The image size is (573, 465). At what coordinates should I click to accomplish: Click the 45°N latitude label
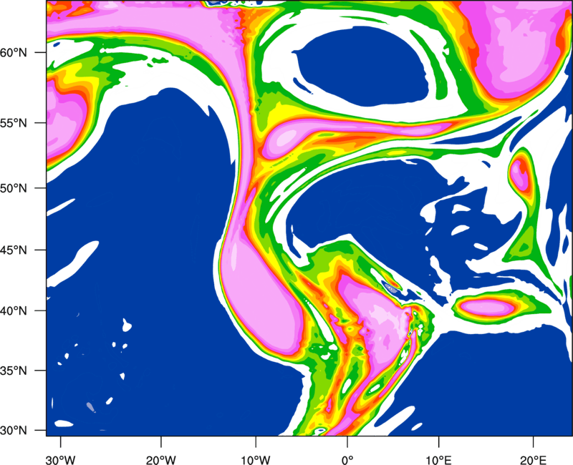[x=14, y=250]
